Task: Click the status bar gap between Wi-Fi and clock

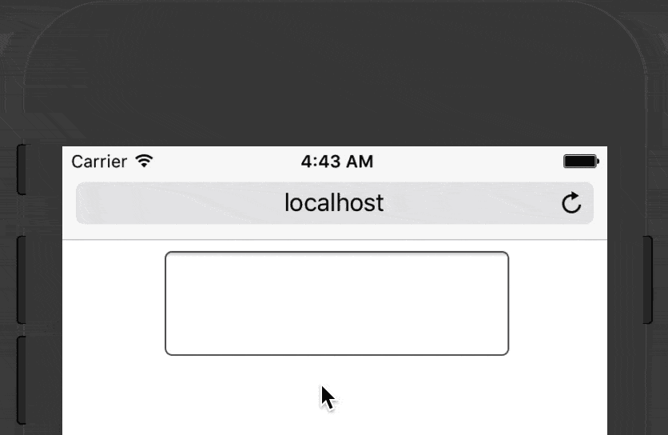Action: 227,162
